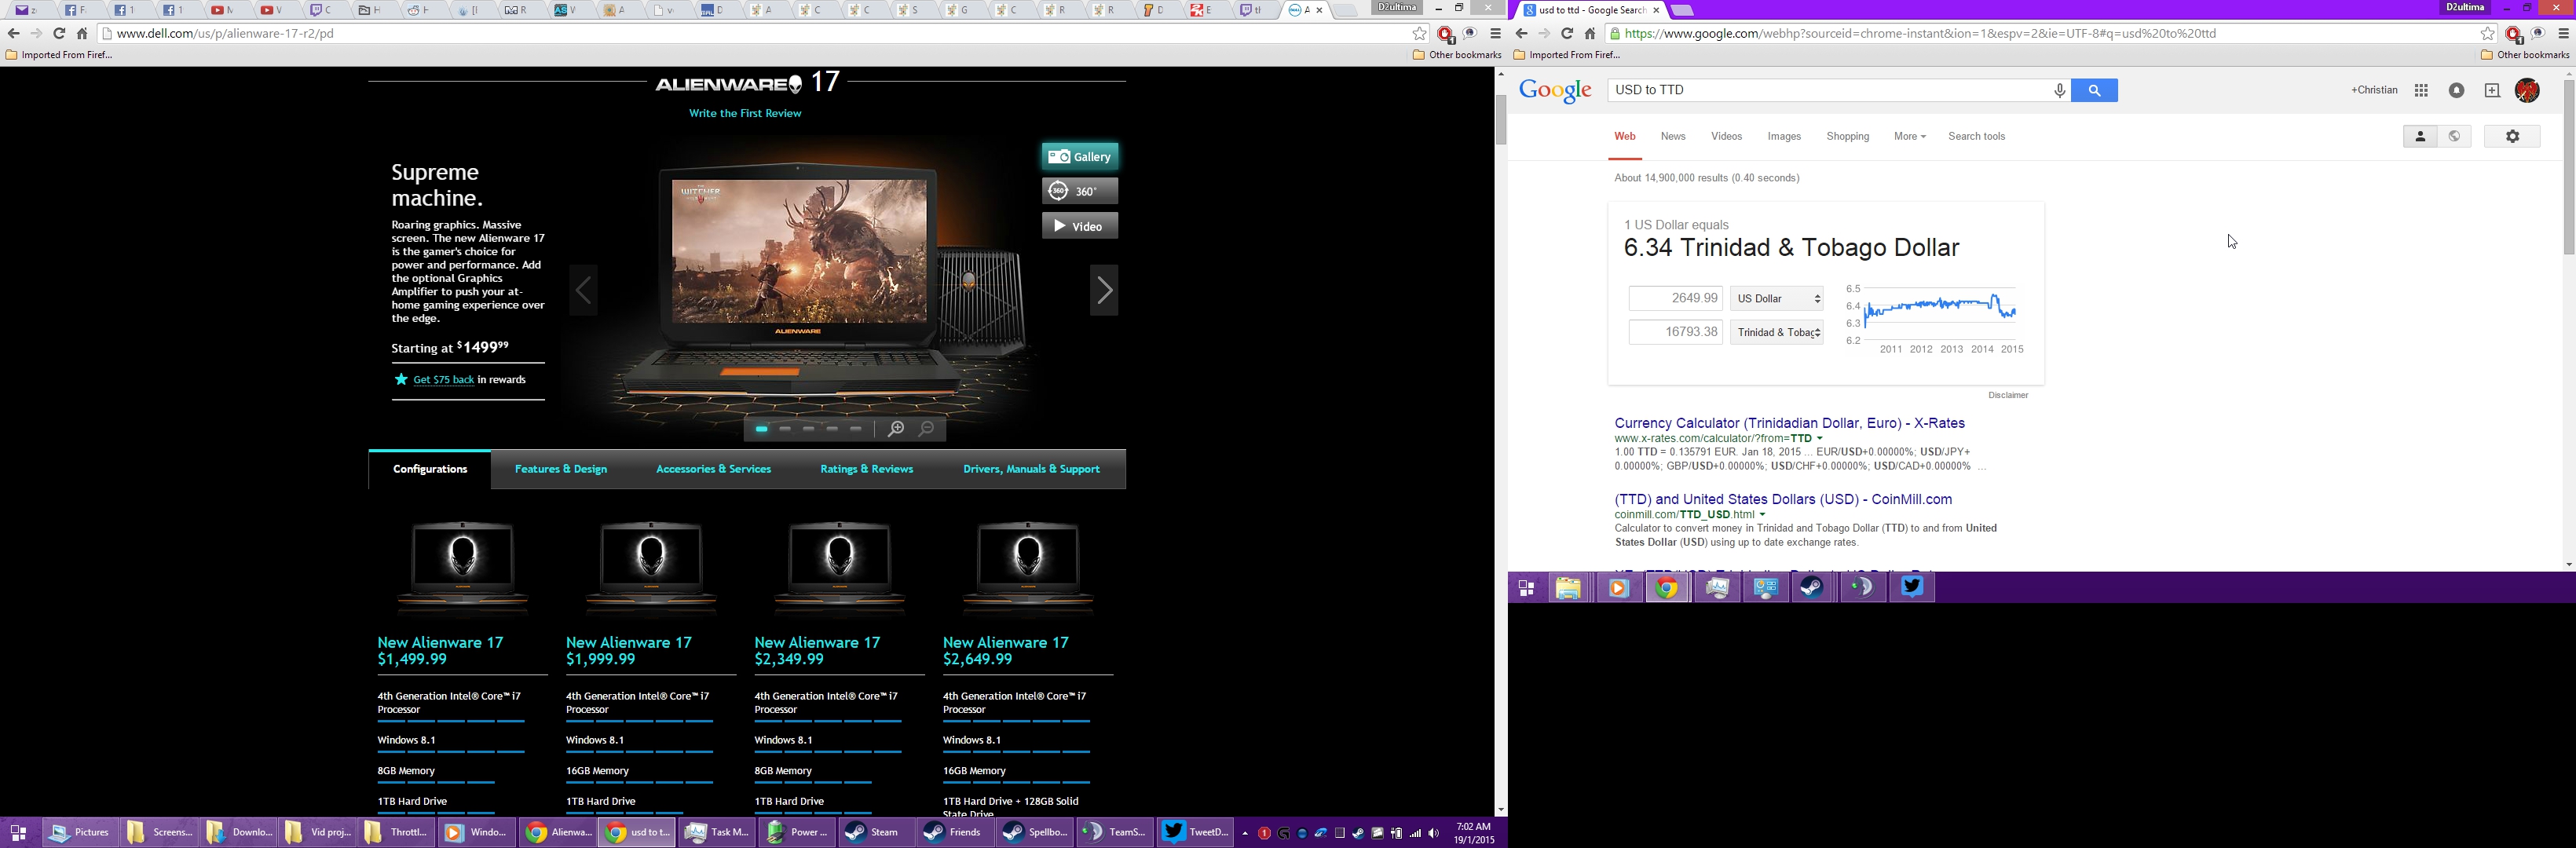Open Google search settings gear icon

[x=2512, y=137]
